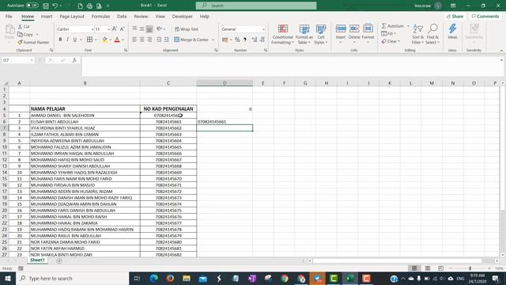The height and width of the screenshot is (285, 506).
Task: Click the Search box in title bar
Action: point(256,6)
